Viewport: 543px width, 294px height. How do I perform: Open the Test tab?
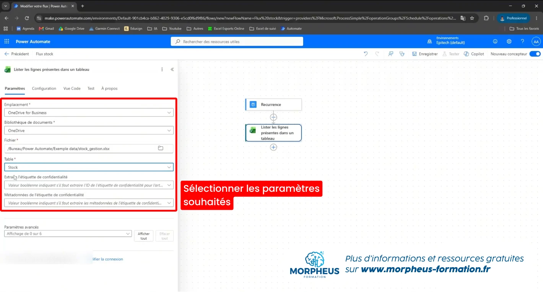pos(91,88)
